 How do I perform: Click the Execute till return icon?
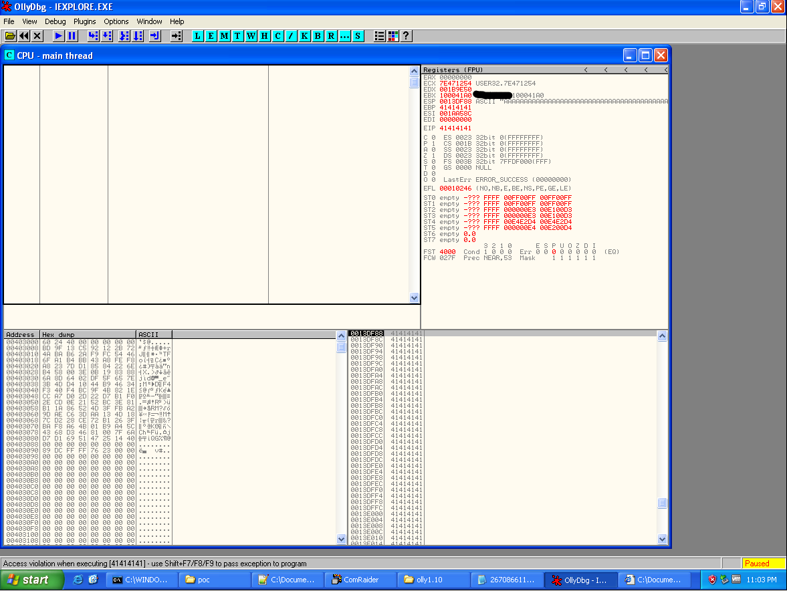coord(154,35)
